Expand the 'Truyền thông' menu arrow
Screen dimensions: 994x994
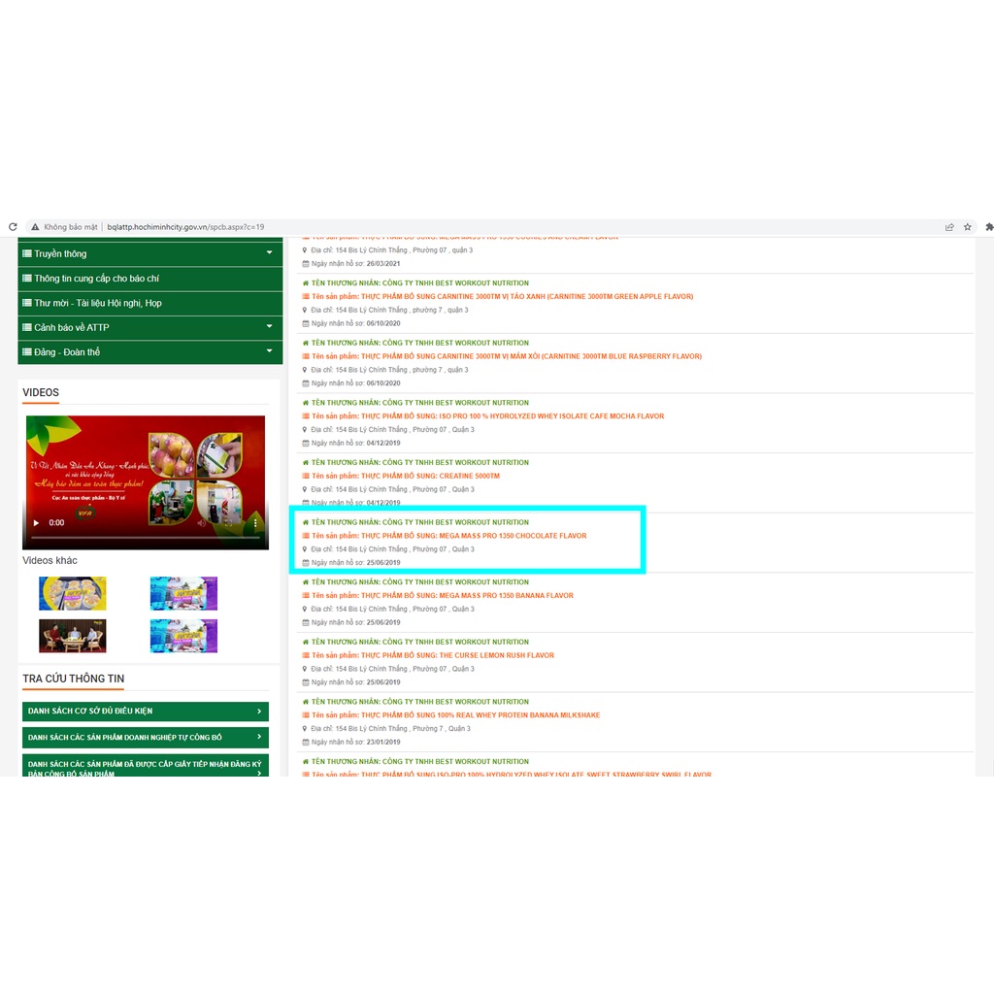[x=269, y=253]
